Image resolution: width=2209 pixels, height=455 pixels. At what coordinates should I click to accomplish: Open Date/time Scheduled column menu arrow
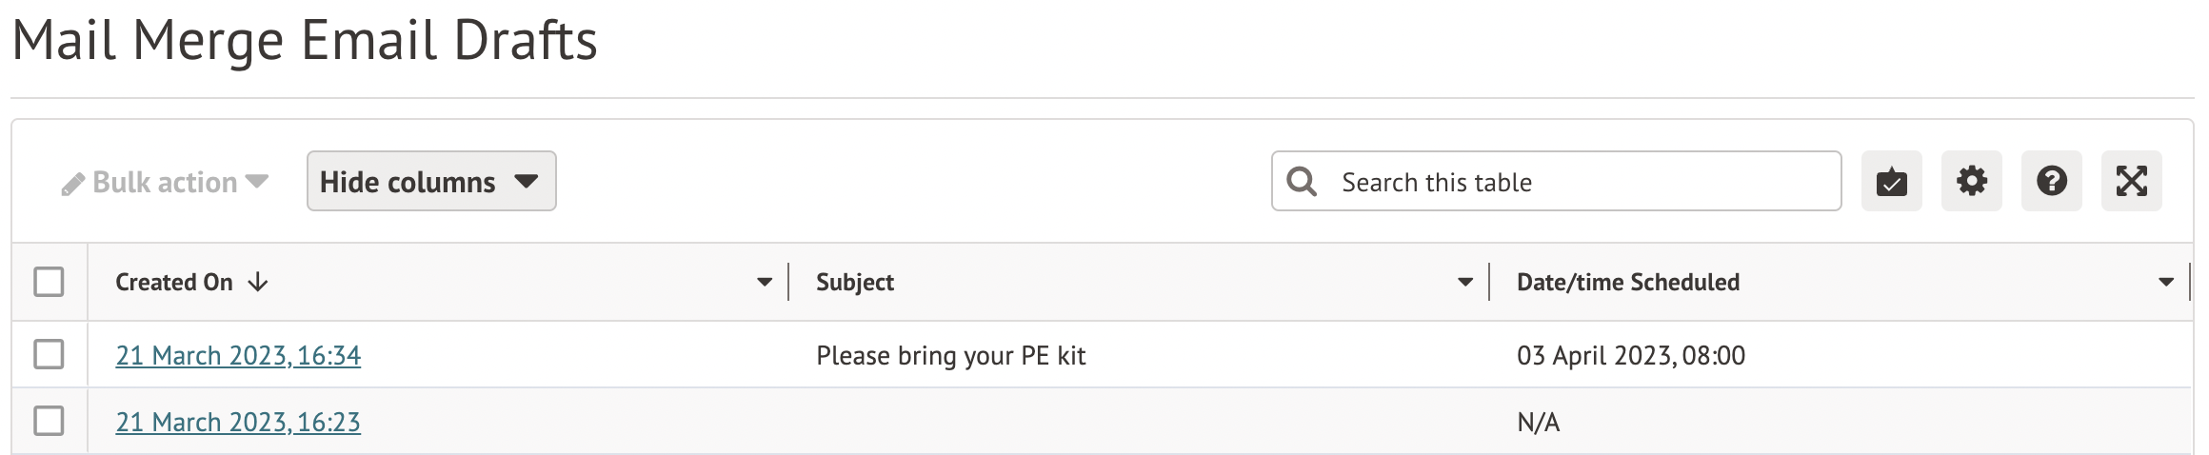tap(2165, 283)
